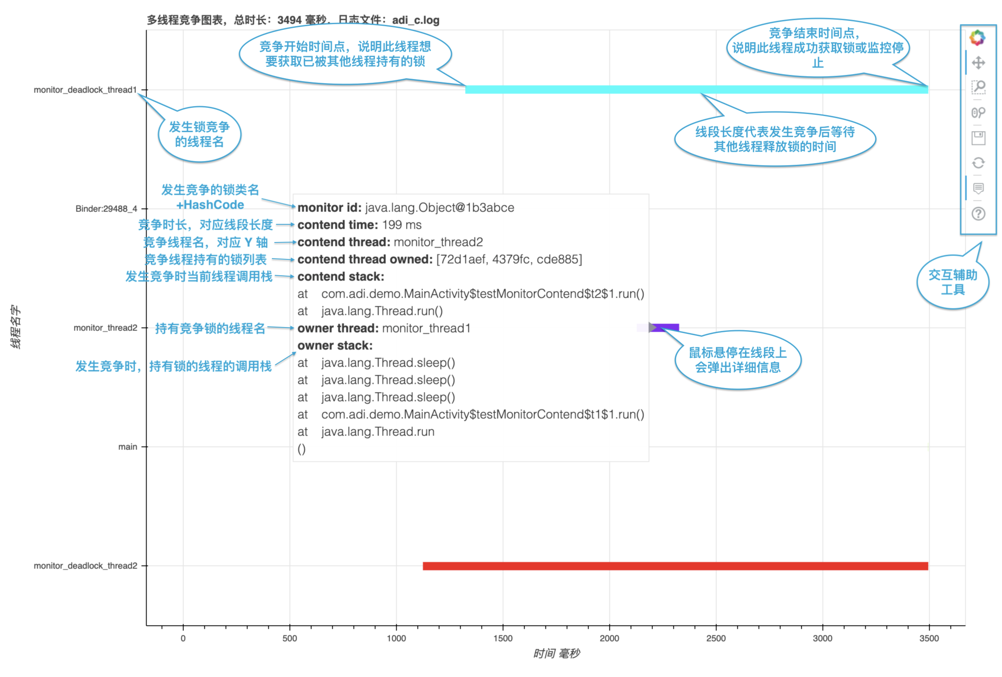Viewport: 1002px width, 677px height.
Task: Toggle the Hover tooltip tool
Action: (x=978, y=188)
